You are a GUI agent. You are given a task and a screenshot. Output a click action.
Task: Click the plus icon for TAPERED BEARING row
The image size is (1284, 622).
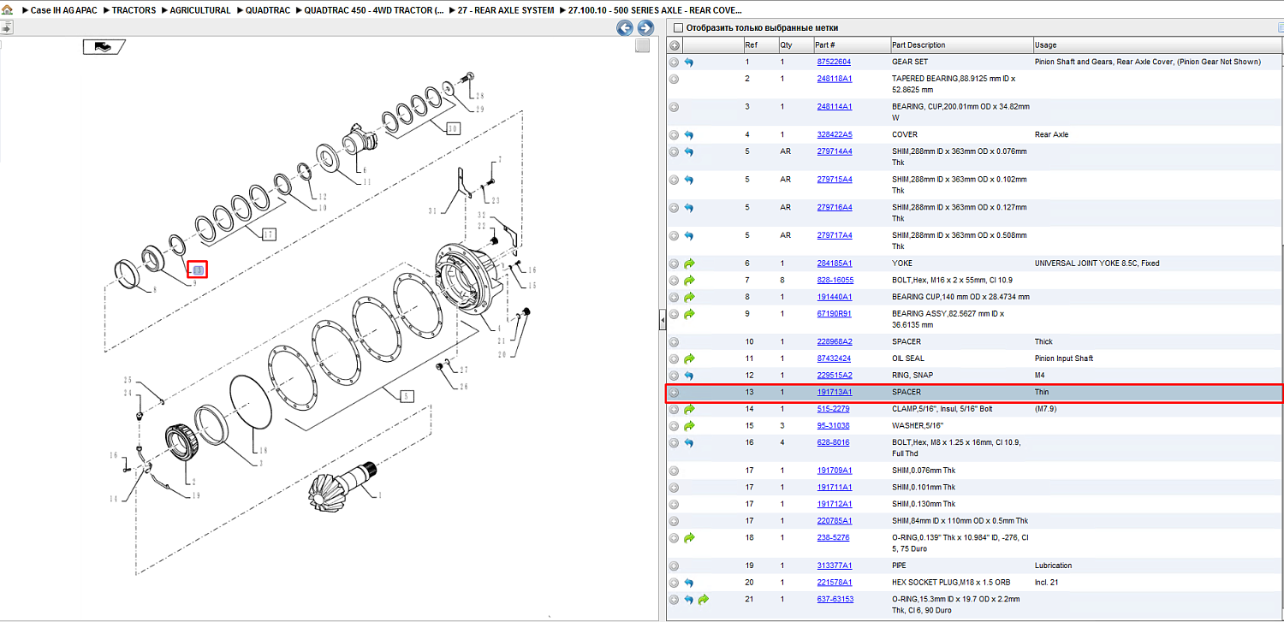click(x=675, y=79)
